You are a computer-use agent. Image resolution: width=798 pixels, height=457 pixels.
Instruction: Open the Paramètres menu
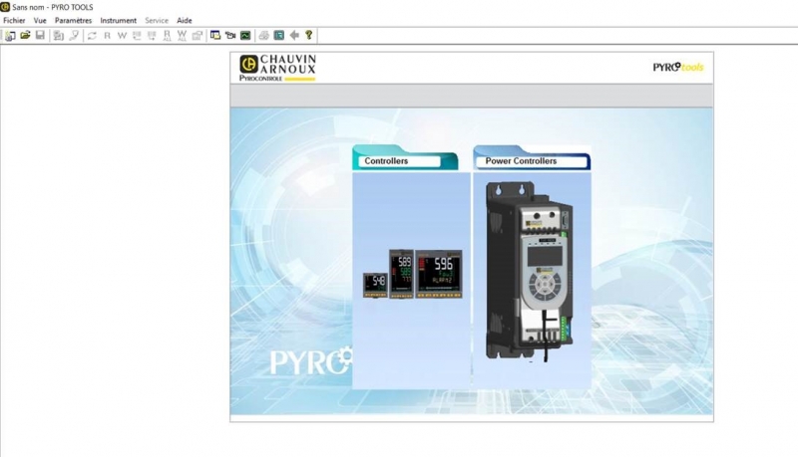73,21
